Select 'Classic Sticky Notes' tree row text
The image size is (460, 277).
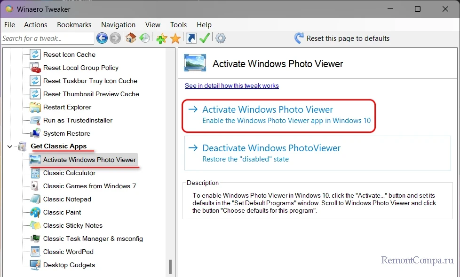73,225
